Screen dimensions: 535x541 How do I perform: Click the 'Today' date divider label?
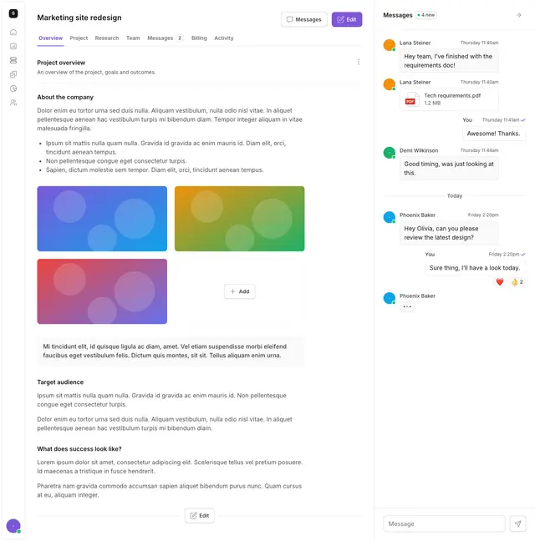[455, 195]
